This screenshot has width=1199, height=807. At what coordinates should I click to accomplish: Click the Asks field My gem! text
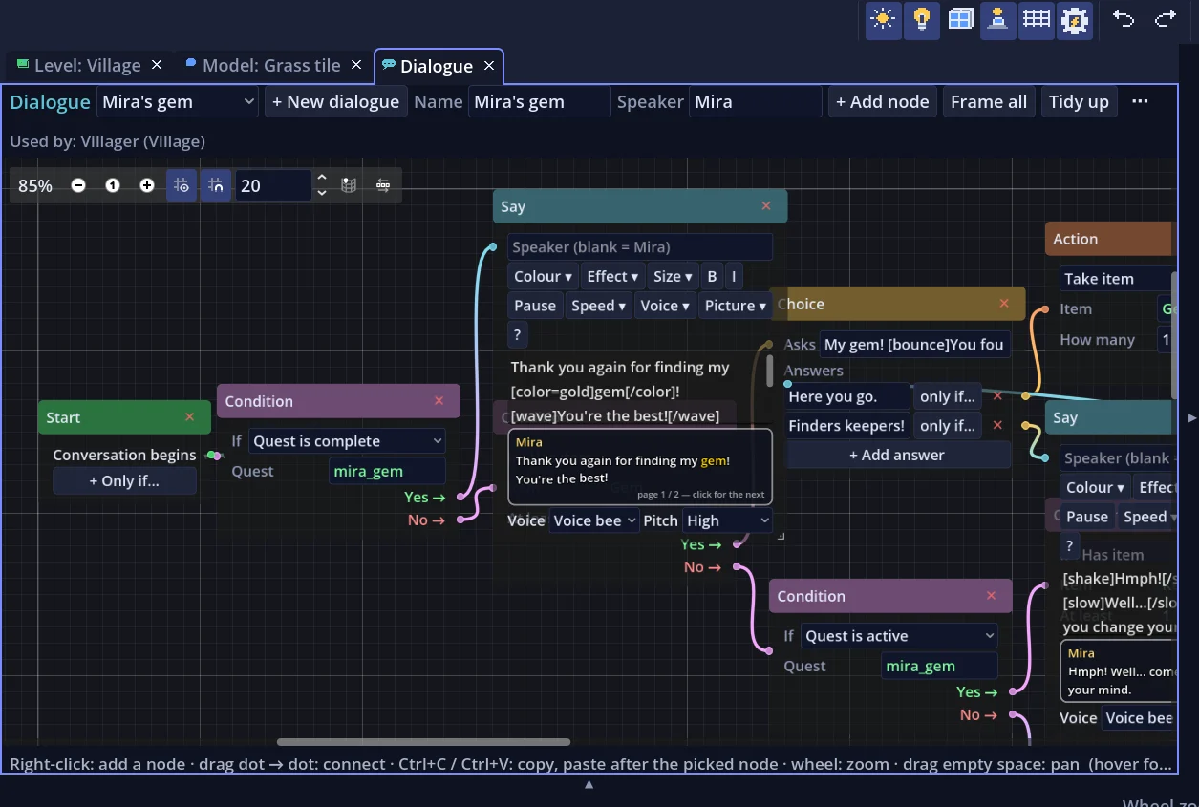pyautogui.click(x=914, y=345)
